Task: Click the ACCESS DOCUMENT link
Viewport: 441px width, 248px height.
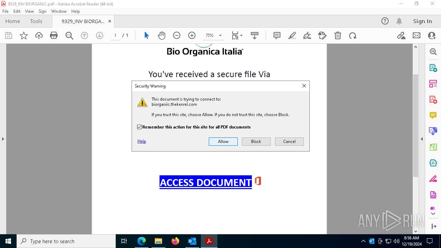Action: pos(206,182)
